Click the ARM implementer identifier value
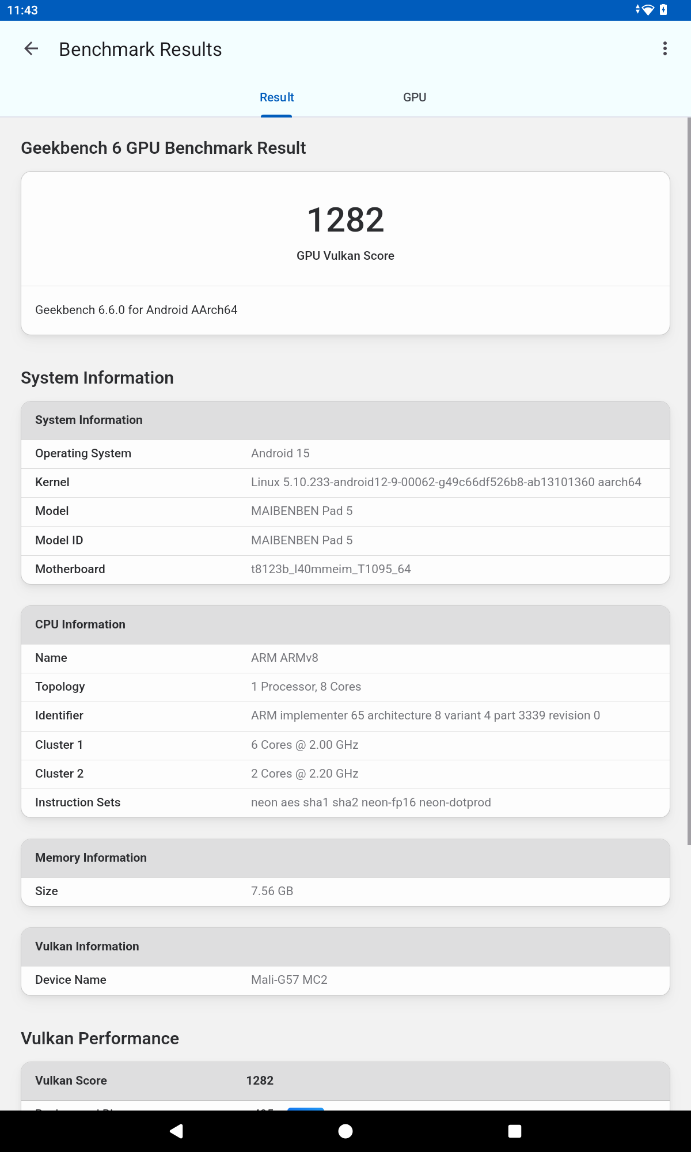 (426, 715)
